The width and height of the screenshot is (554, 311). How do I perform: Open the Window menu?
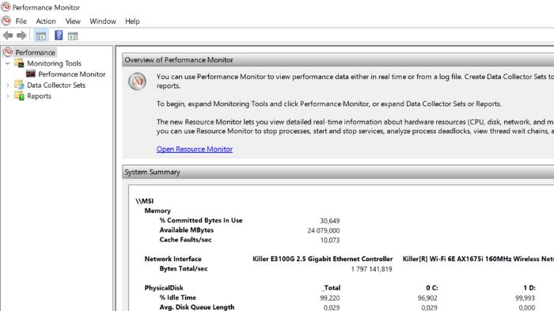point(102,21)
